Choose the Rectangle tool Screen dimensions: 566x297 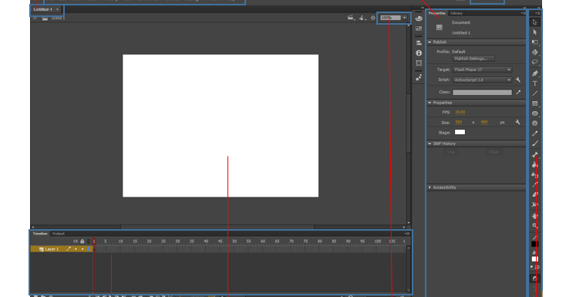tap(534, 103)
